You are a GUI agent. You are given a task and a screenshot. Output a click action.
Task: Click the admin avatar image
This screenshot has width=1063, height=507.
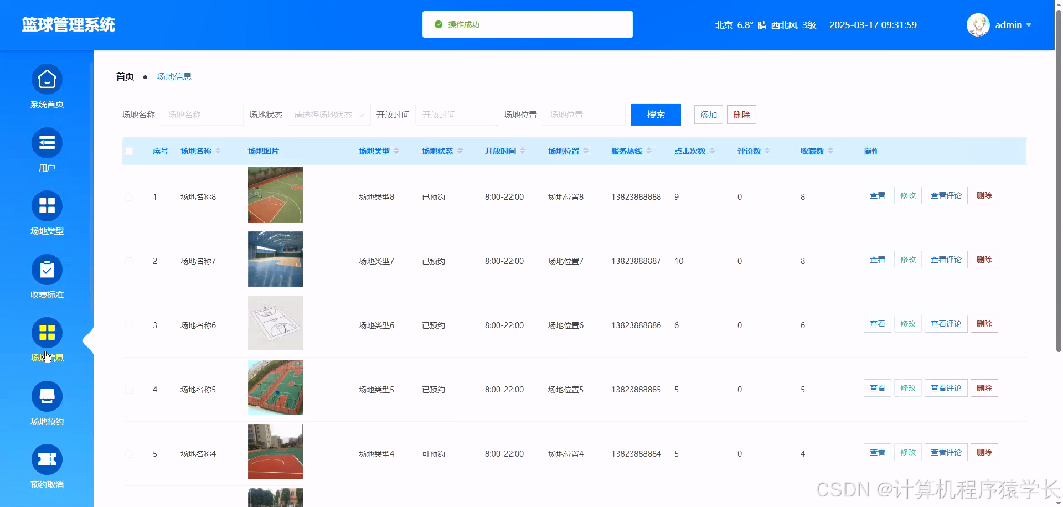(978, 24)
